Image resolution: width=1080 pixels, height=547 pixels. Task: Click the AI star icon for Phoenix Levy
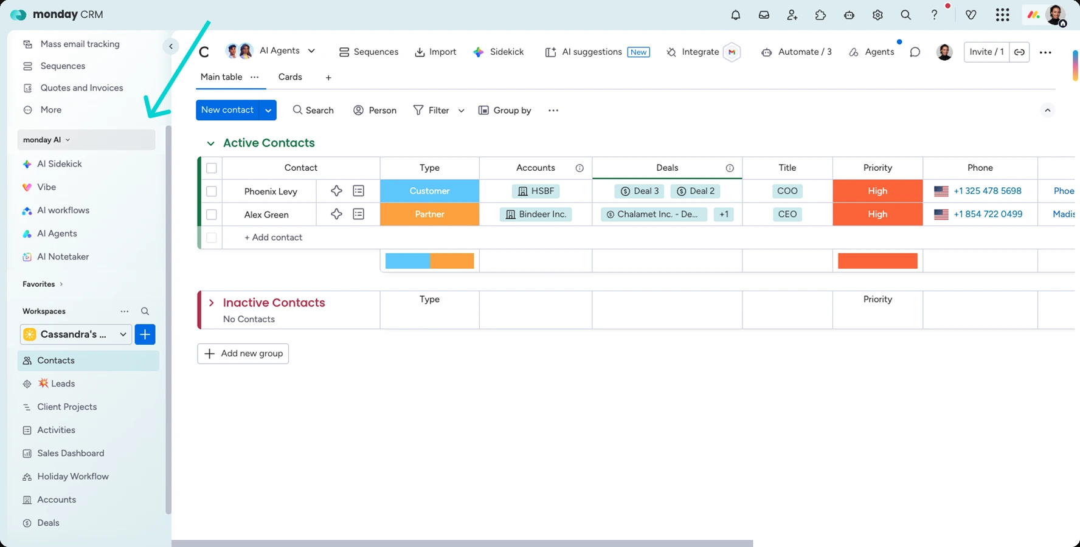coord(336,191)
